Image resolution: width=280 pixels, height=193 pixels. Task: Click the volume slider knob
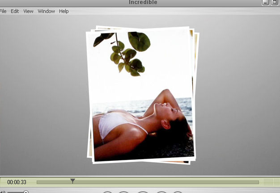click(26, 192)
